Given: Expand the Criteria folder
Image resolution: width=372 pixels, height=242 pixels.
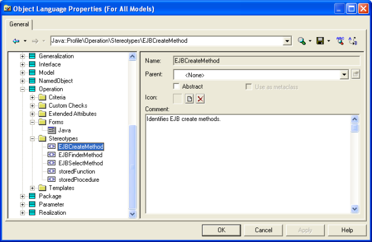Looking at the screenshot, I should point(33,98).
